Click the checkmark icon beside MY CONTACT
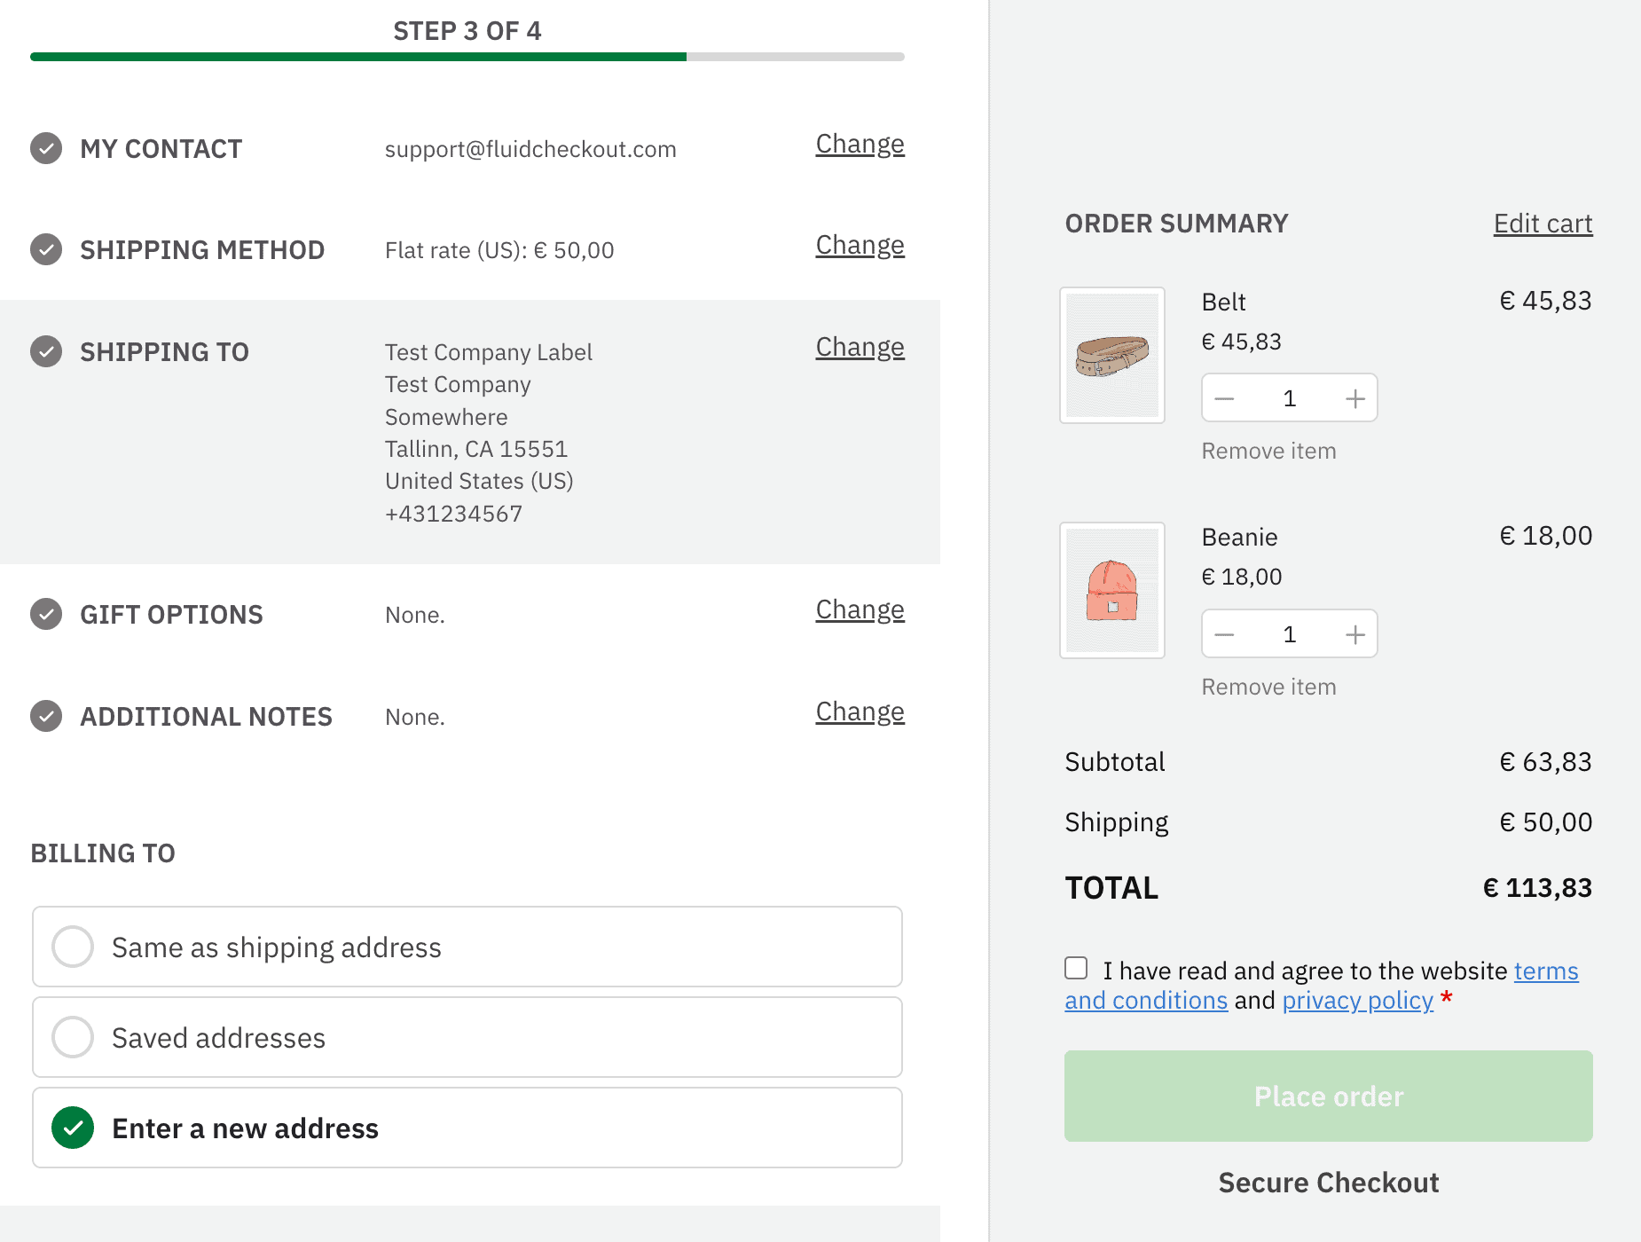Image resolution: width=1641 pixels, height=1242 pixels. click(x=45, y=148)
